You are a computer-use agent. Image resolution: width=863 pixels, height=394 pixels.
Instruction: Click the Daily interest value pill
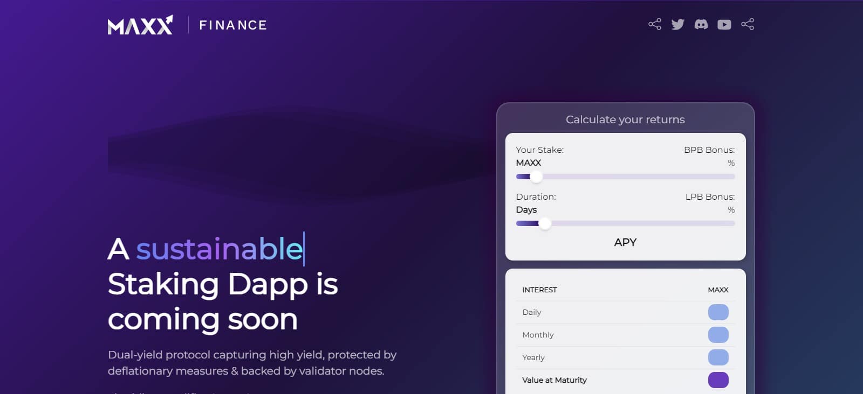point(718,312)
